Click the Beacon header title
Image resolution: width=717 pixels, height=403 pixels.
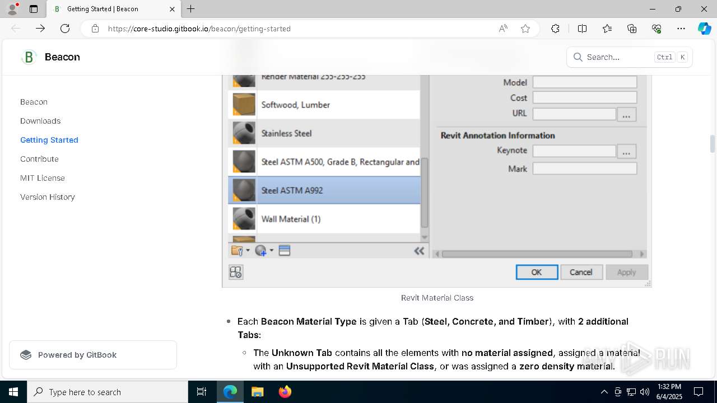coord(62,57)
